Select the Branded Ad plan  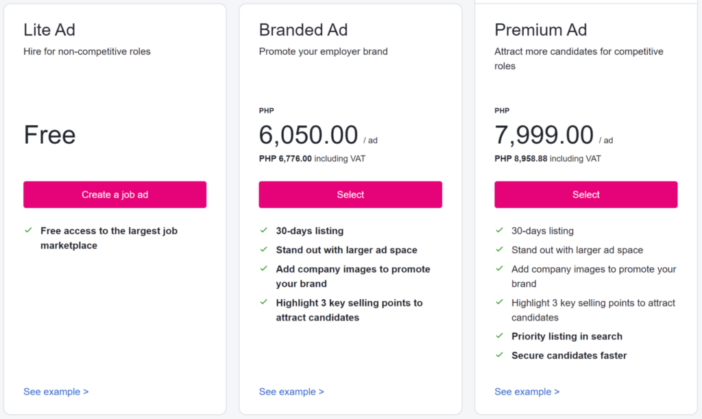click(350, 194)
